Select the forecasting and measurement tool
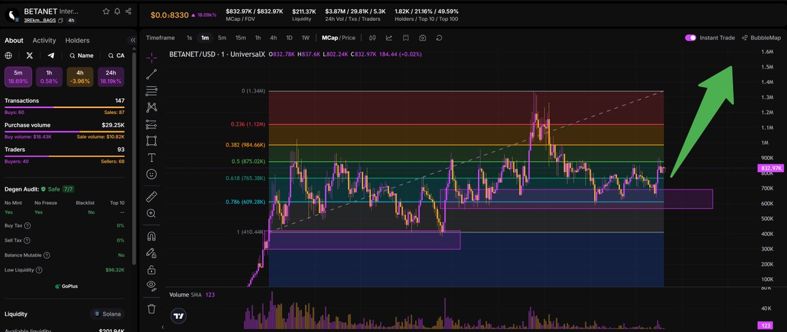This screenshot has width=787, height=332. [x=151, y=124]
